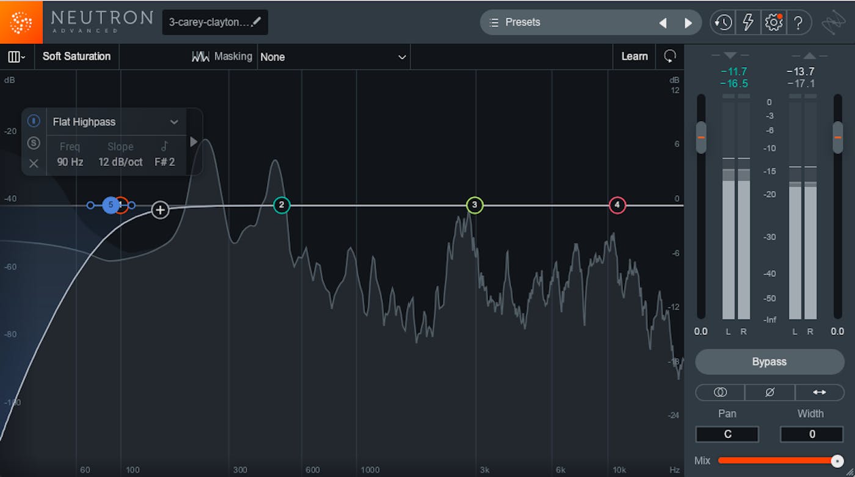Click the swap channels arrows icon
Image resolution: width=855 pixels, height=477 pixels.
click(x=820, y=392)
